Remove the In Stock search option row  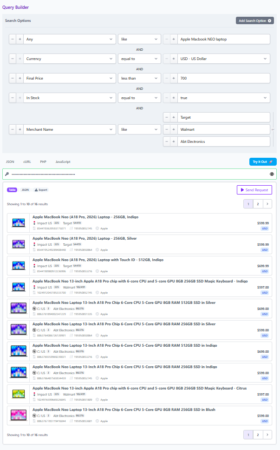13,98
